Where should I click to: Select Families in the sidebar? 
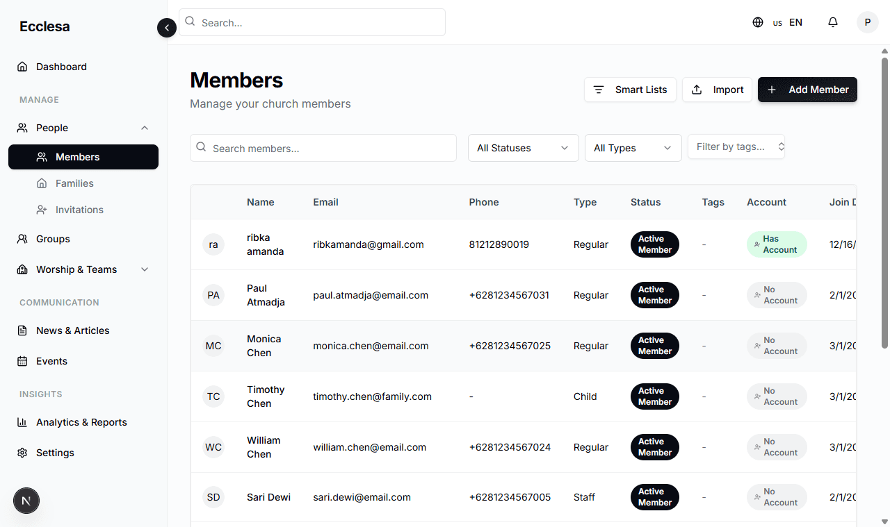(74, 183)
